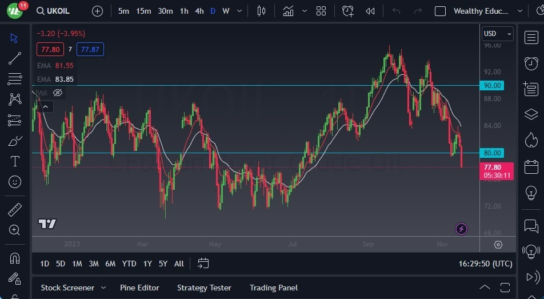Open the USD currency dropdown

pos(497,34)
